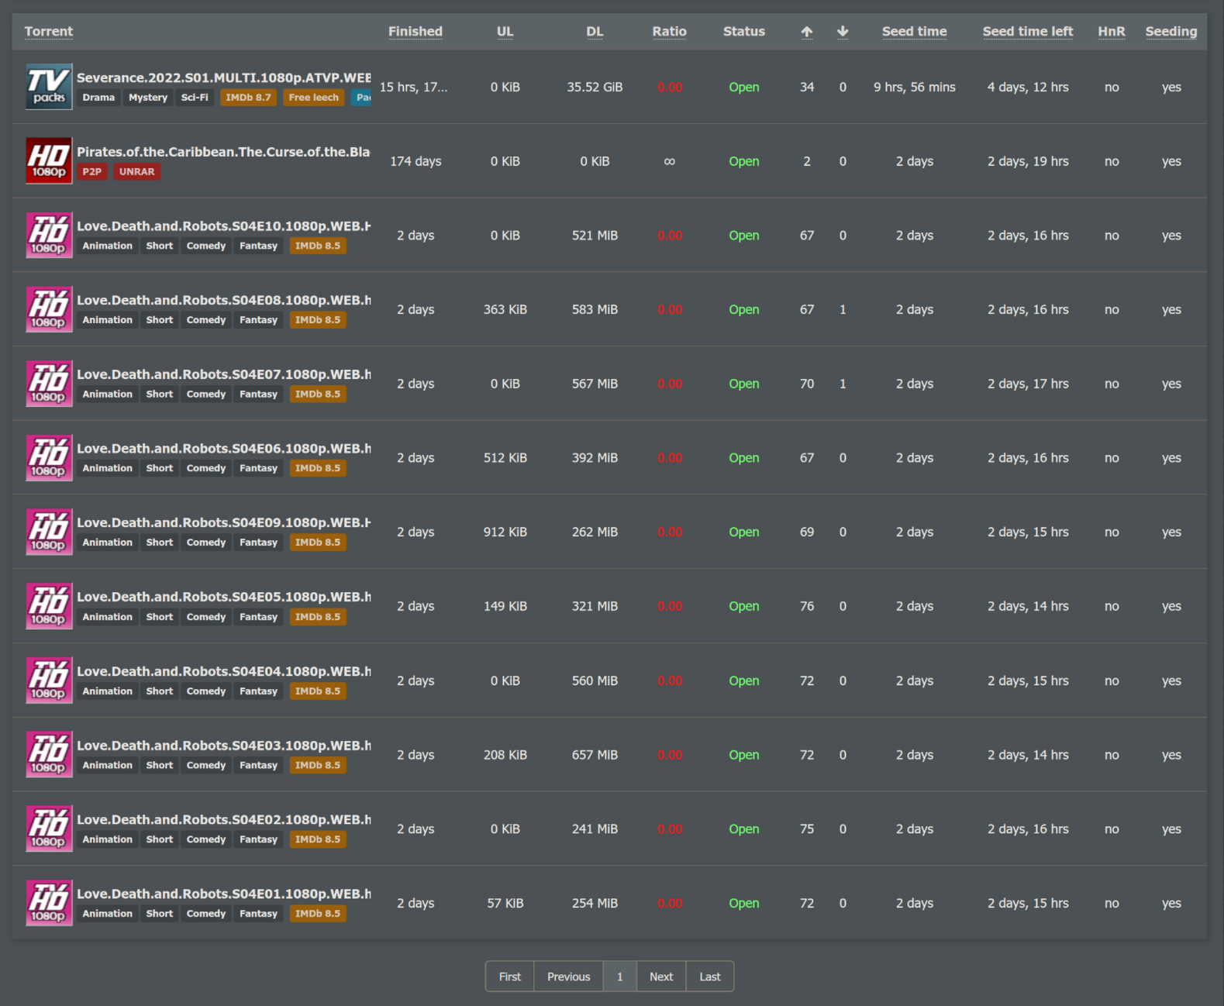This screenshot has width=1224, height=1006.
Task: Click the TV HD icon for S04E03
Action: point(49,755)
